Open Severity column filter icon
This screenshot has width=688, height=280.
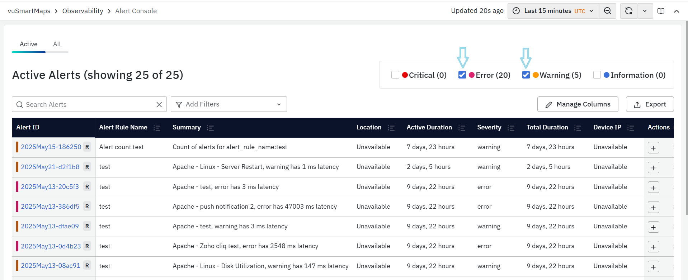(511, 128)
